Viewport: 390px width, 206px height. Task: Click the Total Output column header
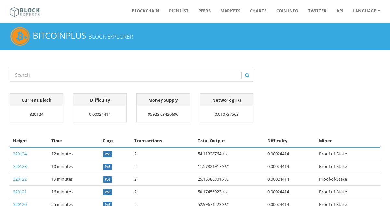pos(211,141)
